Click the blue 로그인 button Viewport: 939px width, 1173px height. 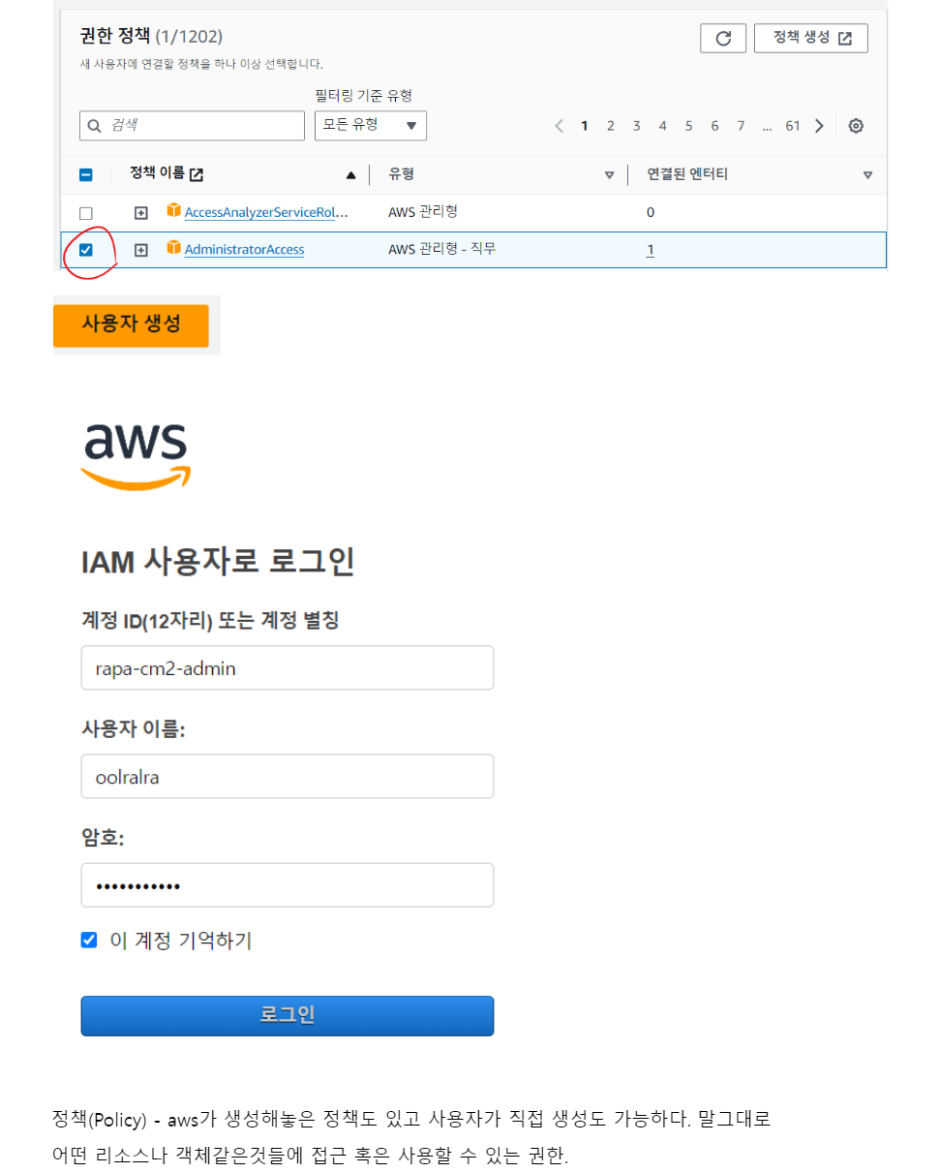(x=288, y=1015)
